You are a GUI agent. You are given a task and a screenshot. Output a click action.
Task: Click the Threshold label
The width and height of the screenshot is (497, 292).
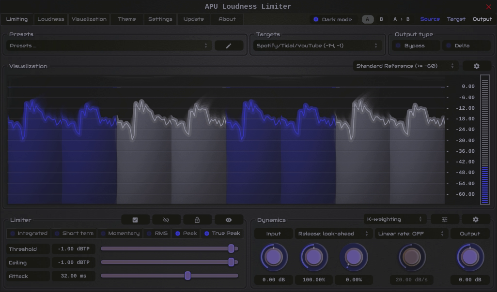(28, 249)
